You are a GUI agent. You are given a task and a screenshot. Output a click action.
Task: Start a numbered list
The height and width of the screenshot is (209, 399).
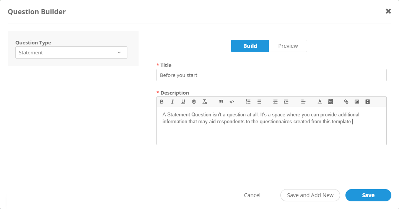point(248,102)
